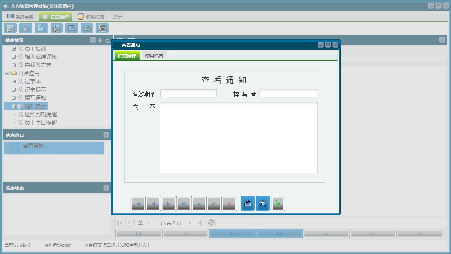Maximize the 查看通知 dialog window
Viewport: 451px width, 254px height.
(328, 44)
